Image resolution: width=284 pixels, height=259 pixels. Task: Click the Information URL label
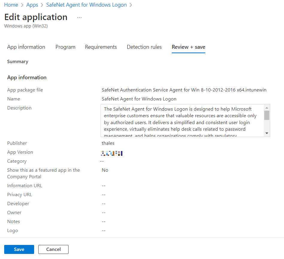[25, 186]
